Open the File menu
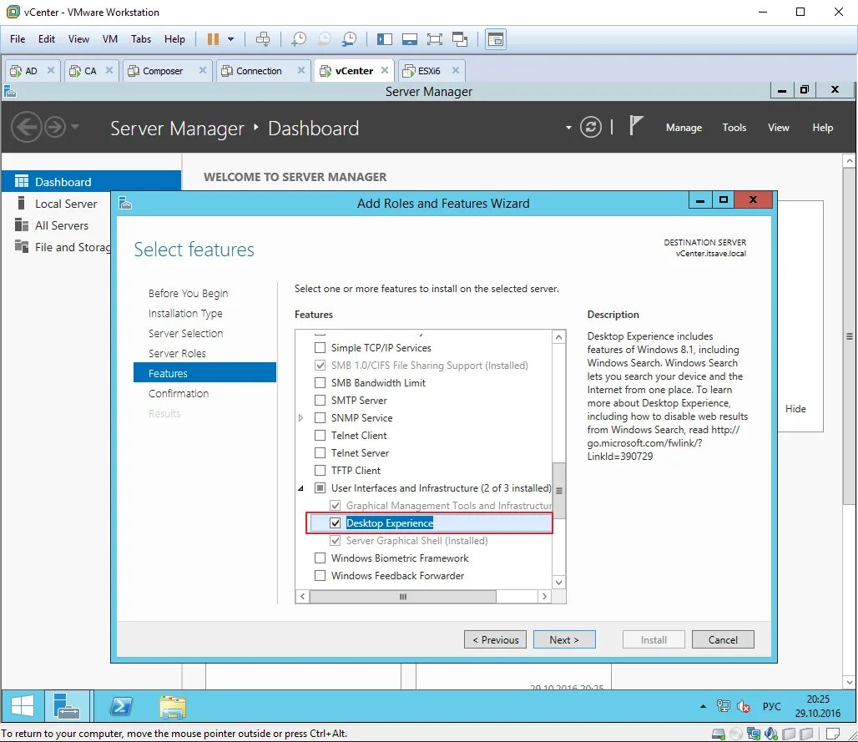 pyautogui.click(x=18, y=39)
